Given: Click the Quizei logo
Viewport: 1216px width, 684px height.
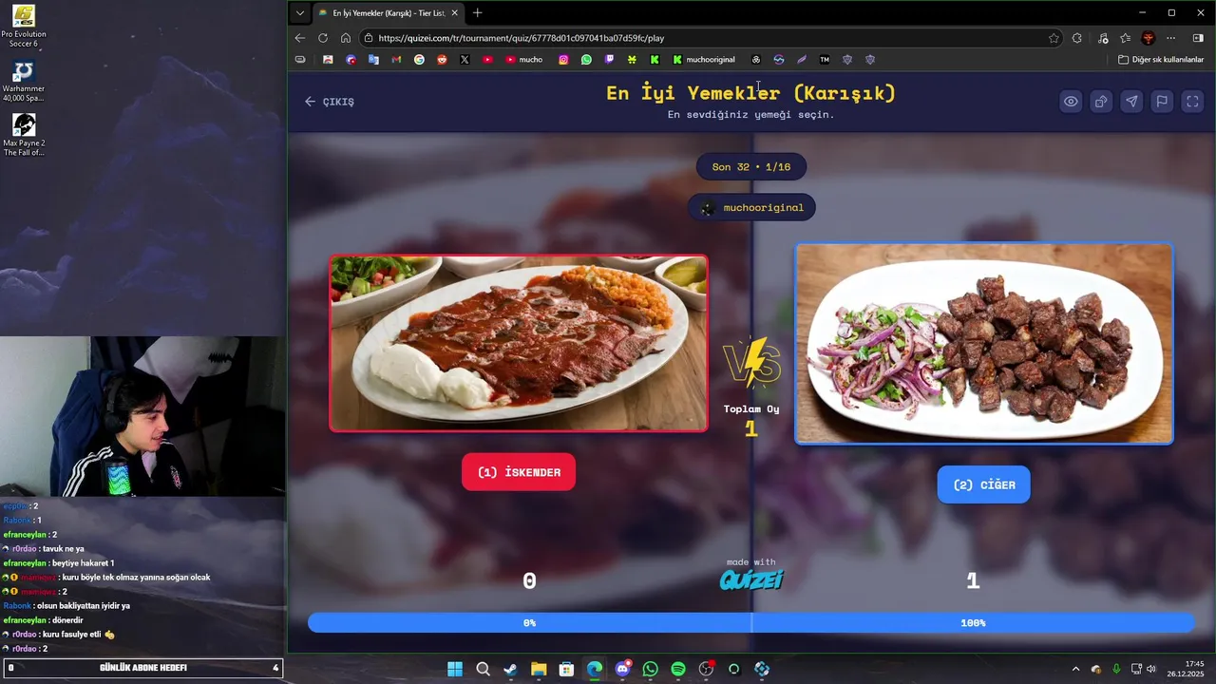Looking at the screenshot, I should [x=751, y=579].
